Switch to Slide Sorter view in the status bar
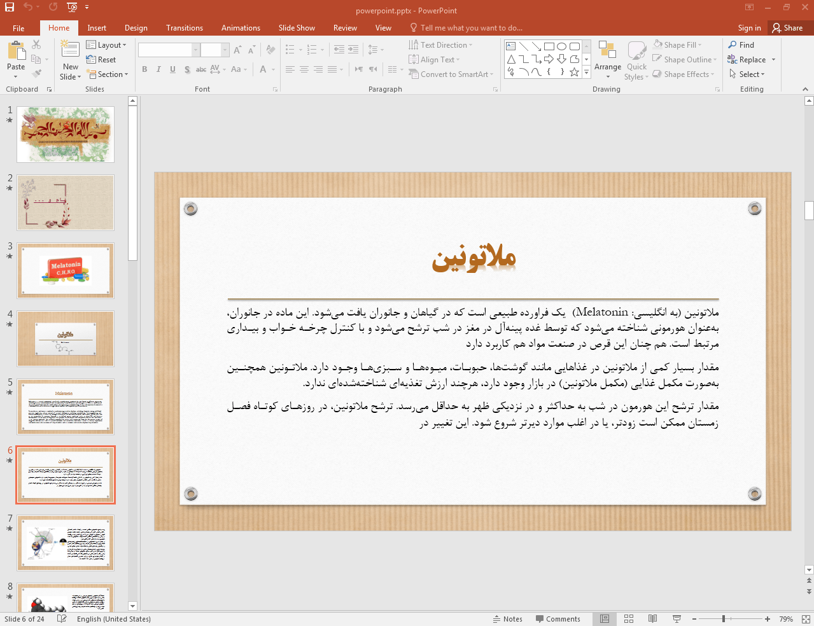 [x=629, y=619]
